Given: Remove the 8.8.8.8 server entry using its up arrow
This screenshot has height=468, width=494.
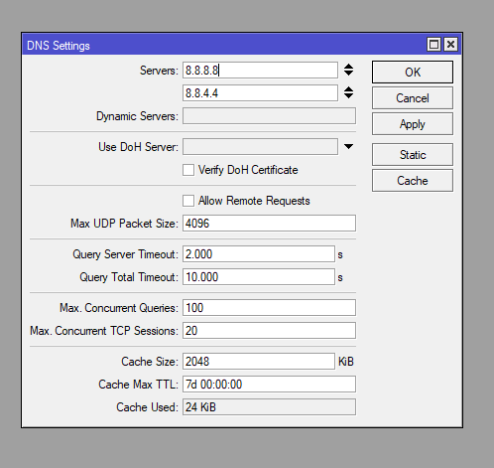Looking at the screenshot, I should (348, 67).
